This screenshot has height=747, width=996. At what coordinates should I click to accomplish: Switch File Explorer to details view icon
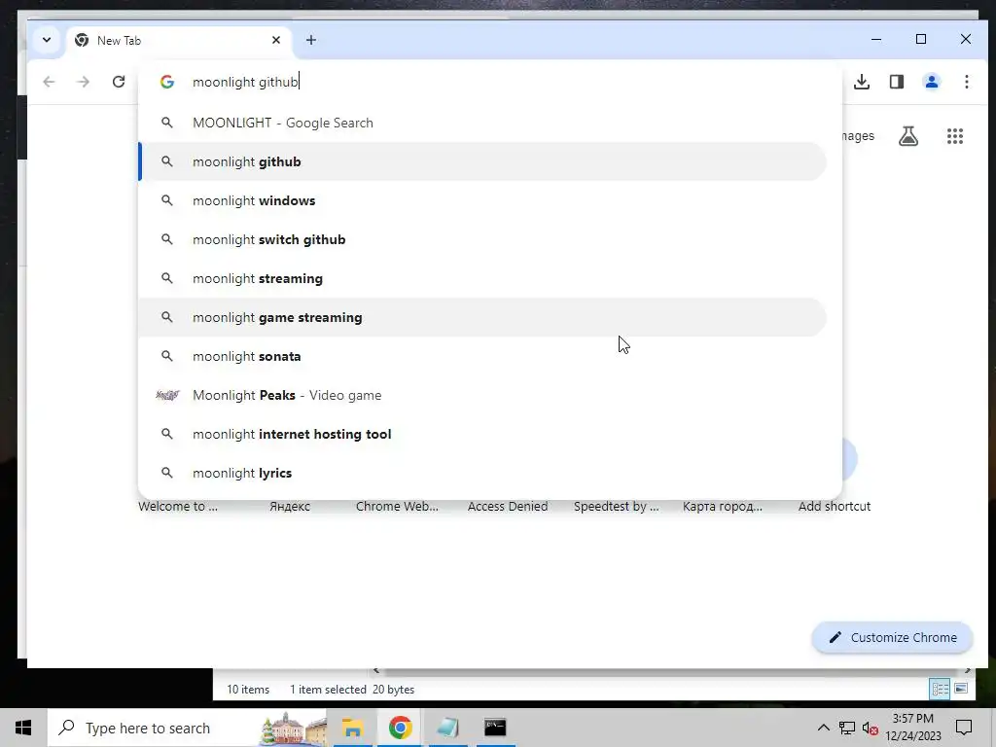[941, 690]
